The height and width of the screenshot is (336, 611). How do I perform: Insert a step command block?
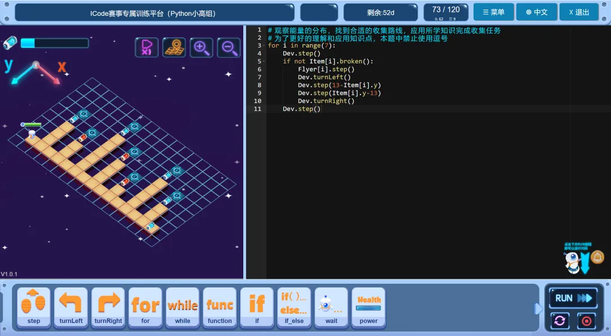click(33, 307)
